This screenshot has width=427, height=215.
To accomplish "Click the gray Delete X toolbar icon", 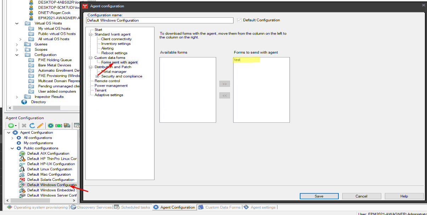I will pos(24,126).
